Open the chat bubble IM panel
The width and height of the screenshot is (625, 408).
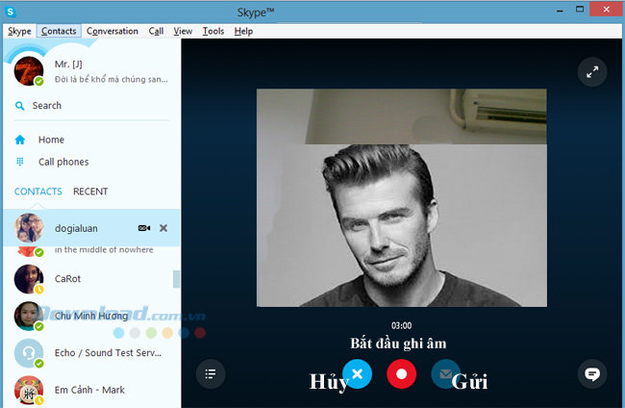pos(592,374)
